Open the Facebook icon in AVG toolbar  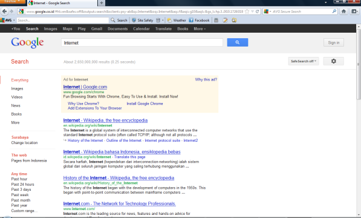pyautogui.click(x=191, y=20)
